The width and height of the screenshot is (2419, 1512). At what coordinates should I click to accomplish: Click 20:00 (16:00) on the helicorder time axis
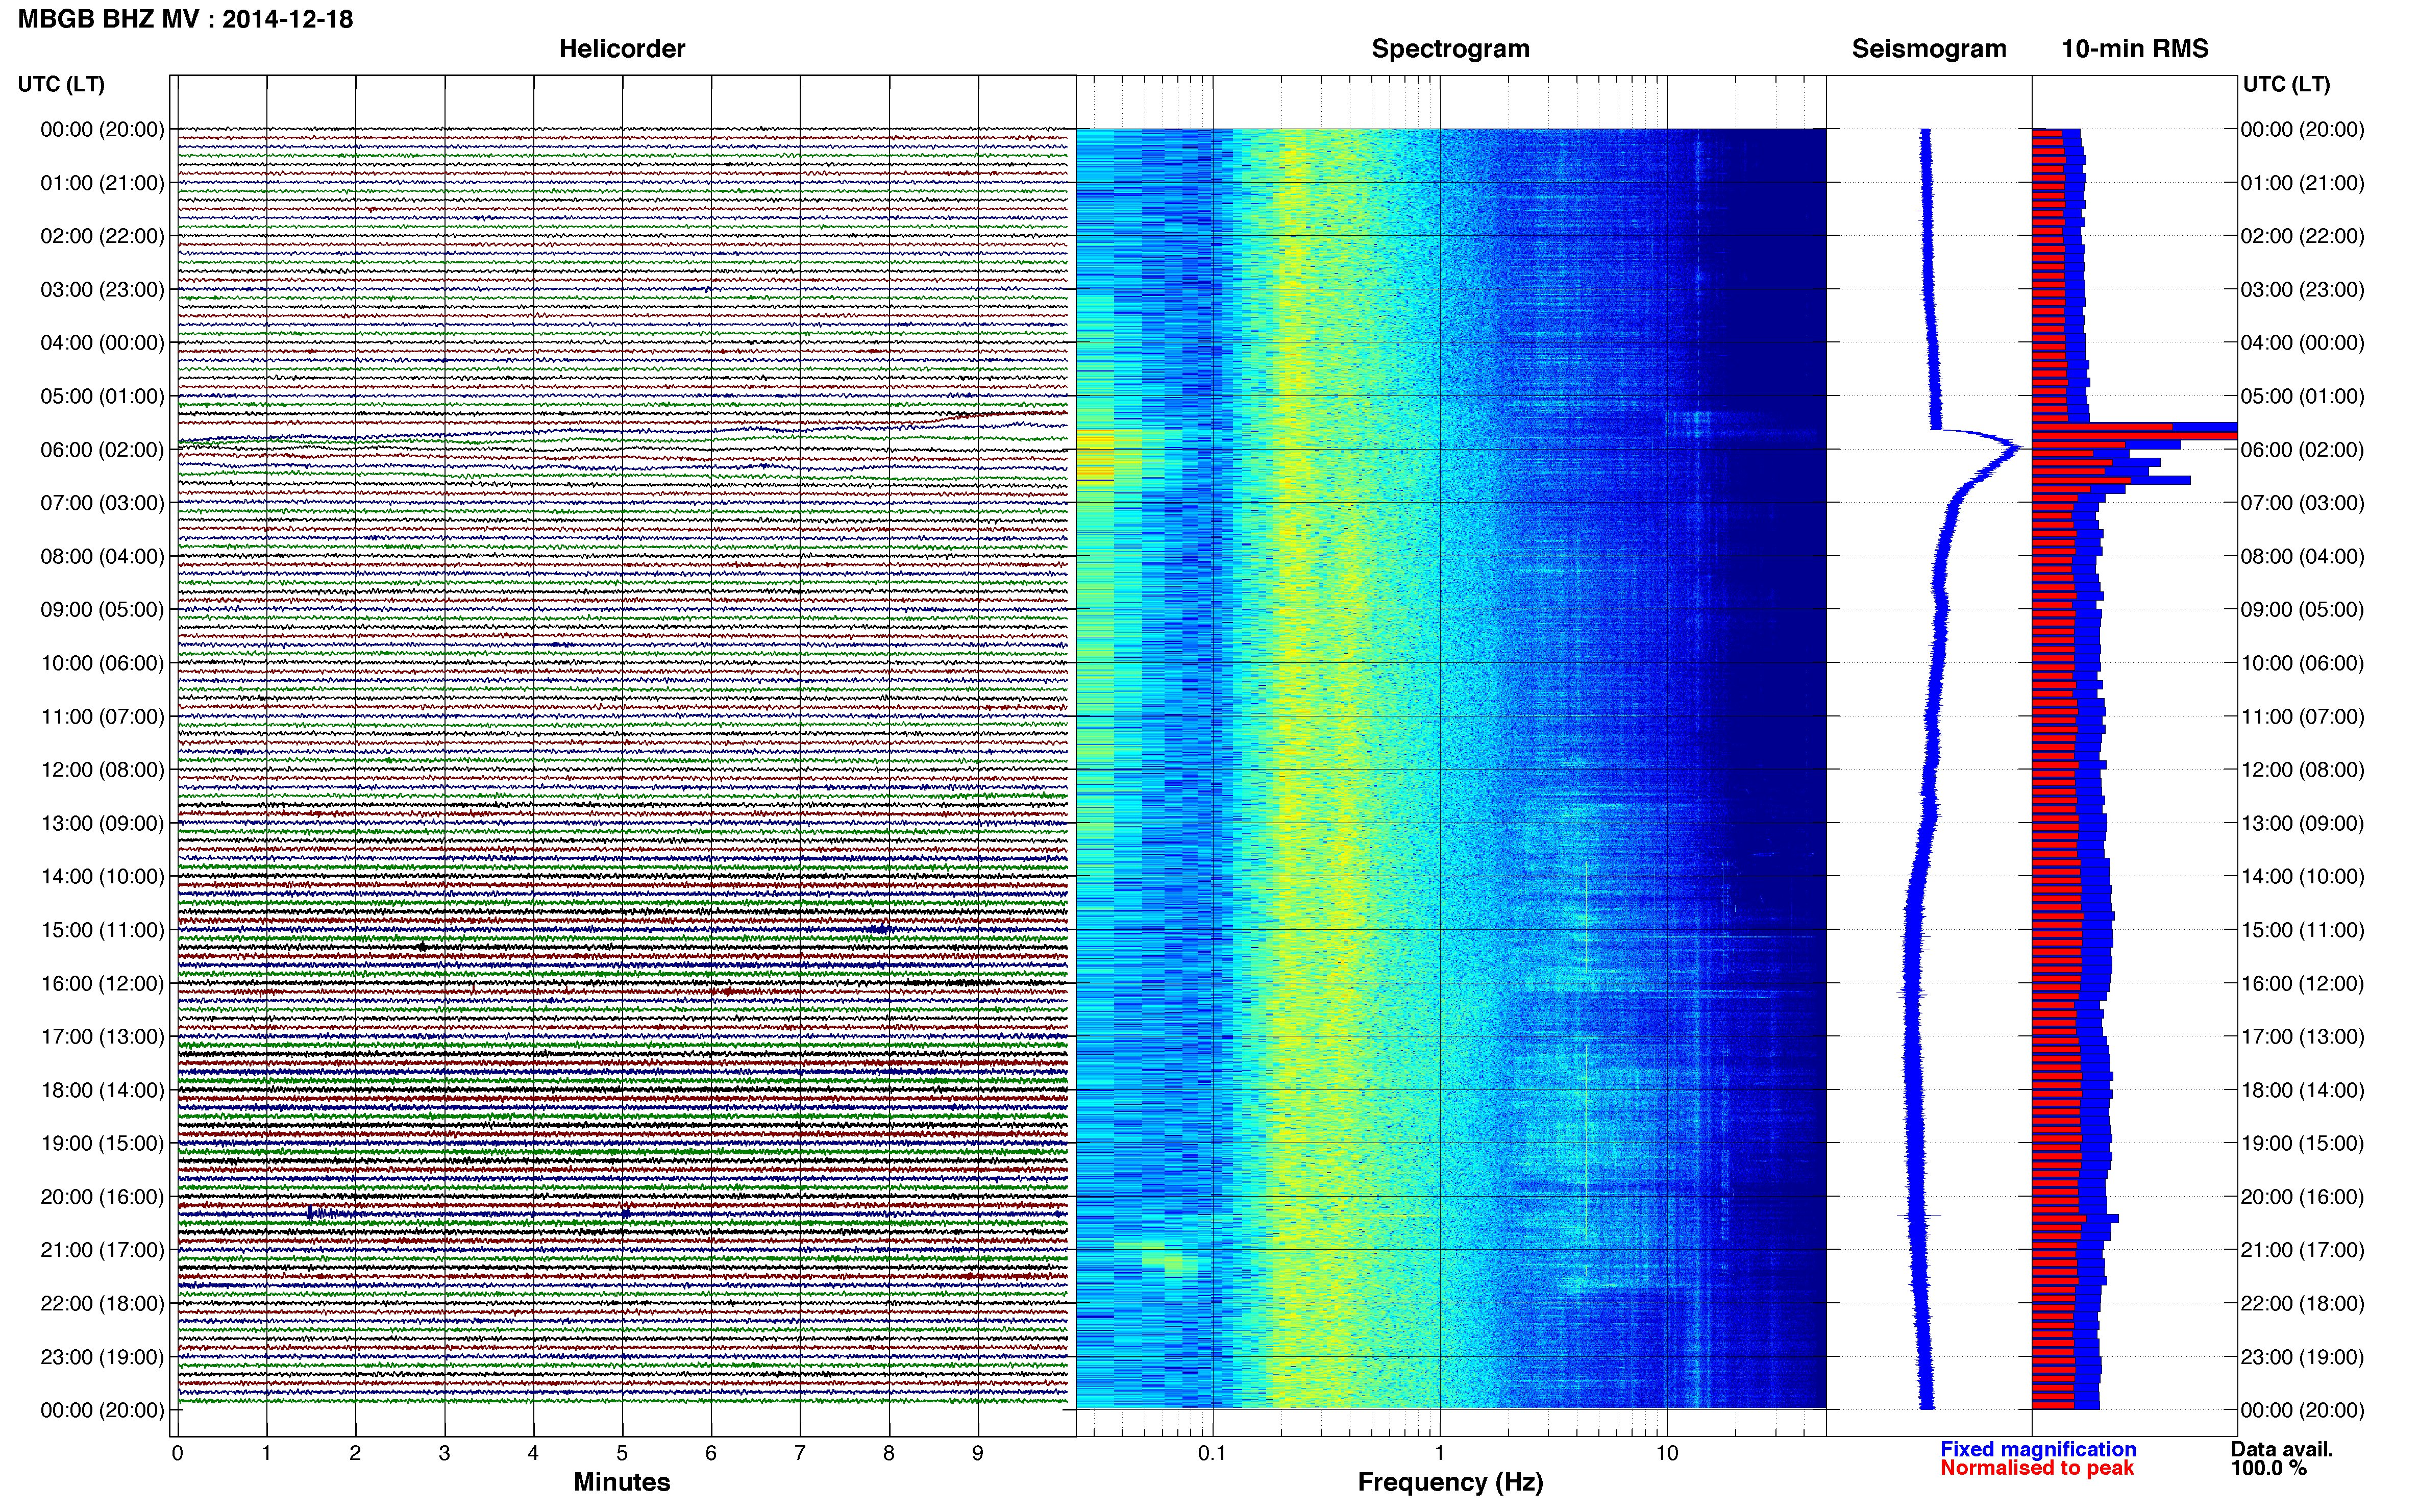click(102, 1197)
